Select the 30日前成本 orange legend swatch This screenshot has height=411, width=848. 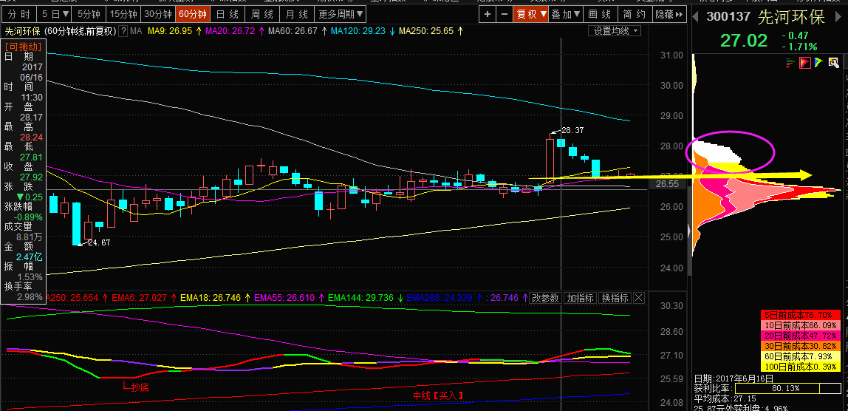point(801,346)
